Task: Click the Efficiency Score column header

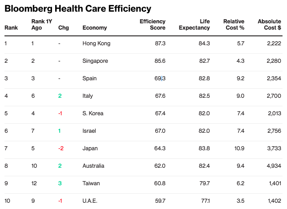Action: tap(152, 25)
